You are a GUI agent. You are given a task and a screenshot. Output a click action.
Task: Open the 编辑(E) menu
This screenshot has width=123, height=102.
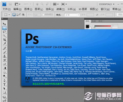[17, 9]
